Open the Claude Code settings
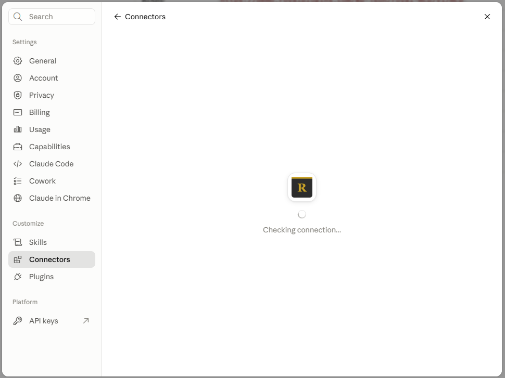The image size is (505, 378). (x=52, y=164)
